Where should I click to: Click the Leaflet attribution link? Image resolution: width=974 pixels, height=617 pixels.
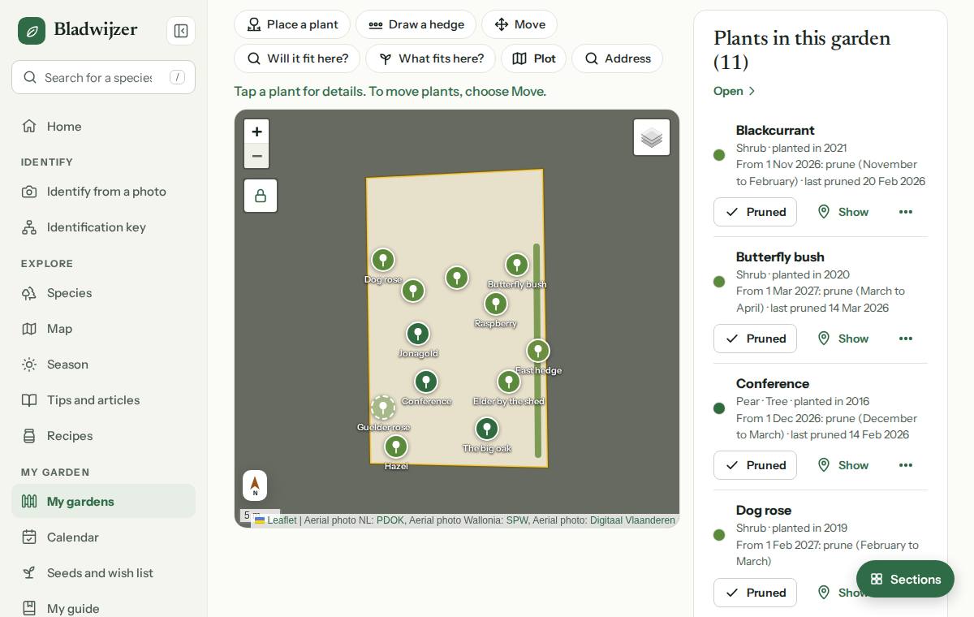(x=276, y=520)
